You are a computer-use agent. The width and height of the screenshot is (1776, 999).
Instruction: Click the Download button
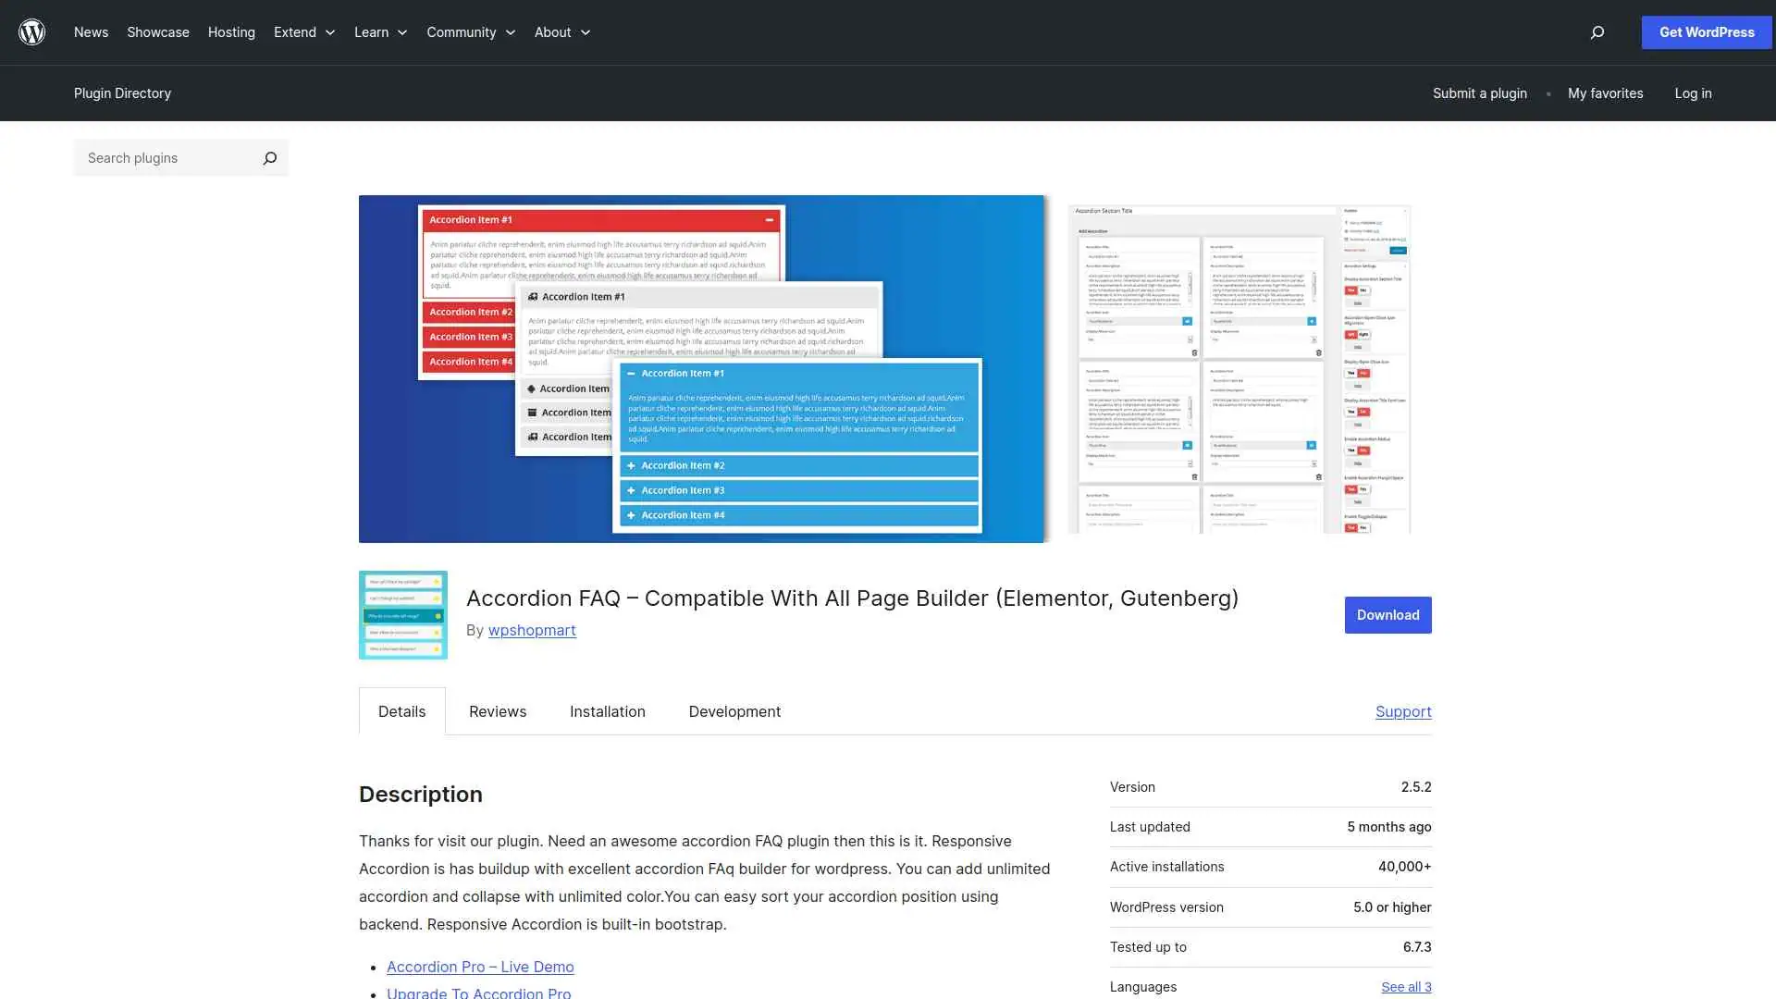click(1387, 614)
